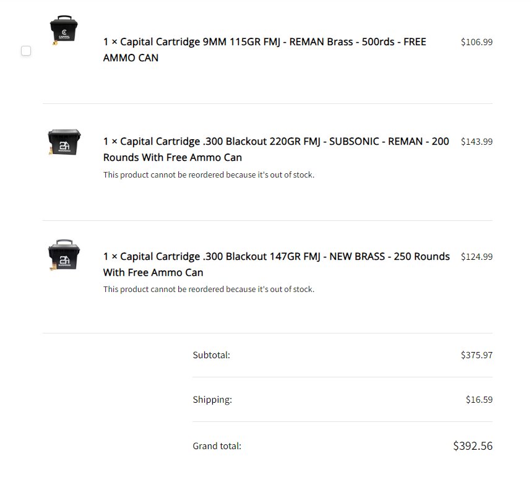This screenshot has width=531, height=490.
Task: Click the 220GR out of stock notice
Action: pos(209,174)
